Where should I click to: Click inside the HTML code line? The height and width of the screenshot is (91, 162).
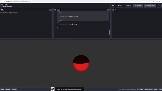pyautogui.click(x=9, y=13)
